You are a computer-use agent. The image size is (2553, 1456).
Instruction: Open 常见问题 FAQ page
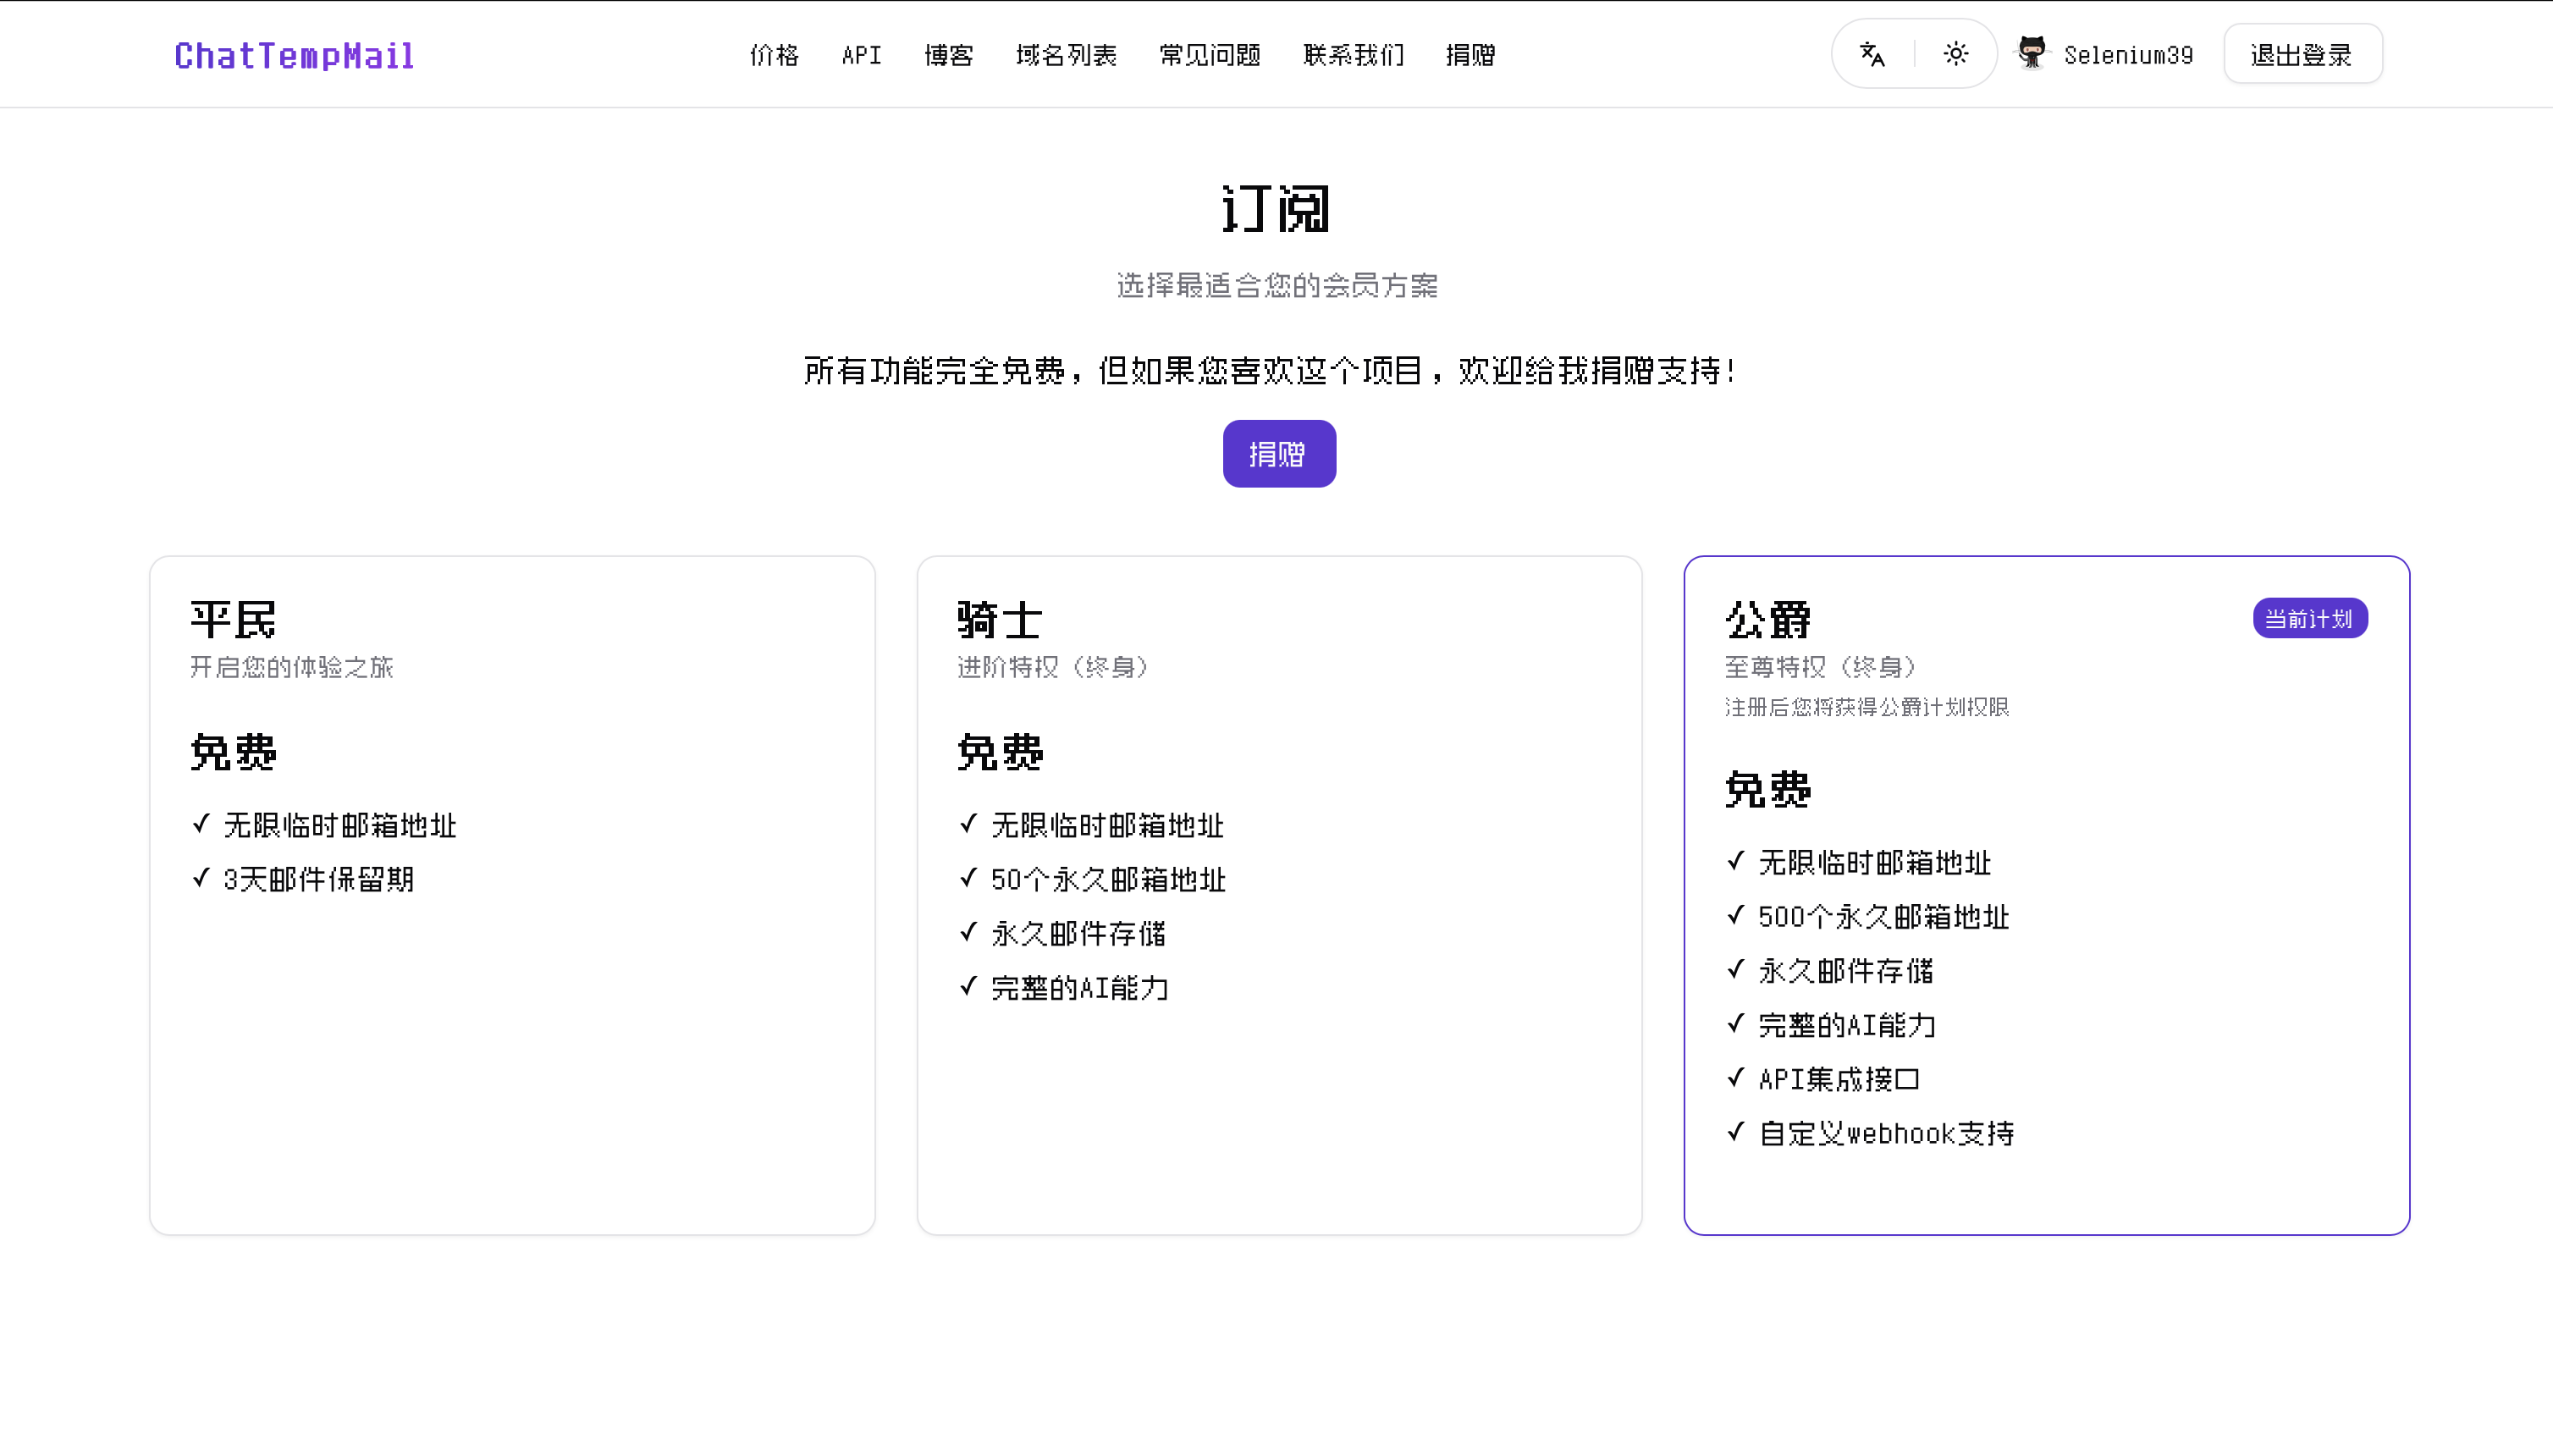tap(1210, 55)
